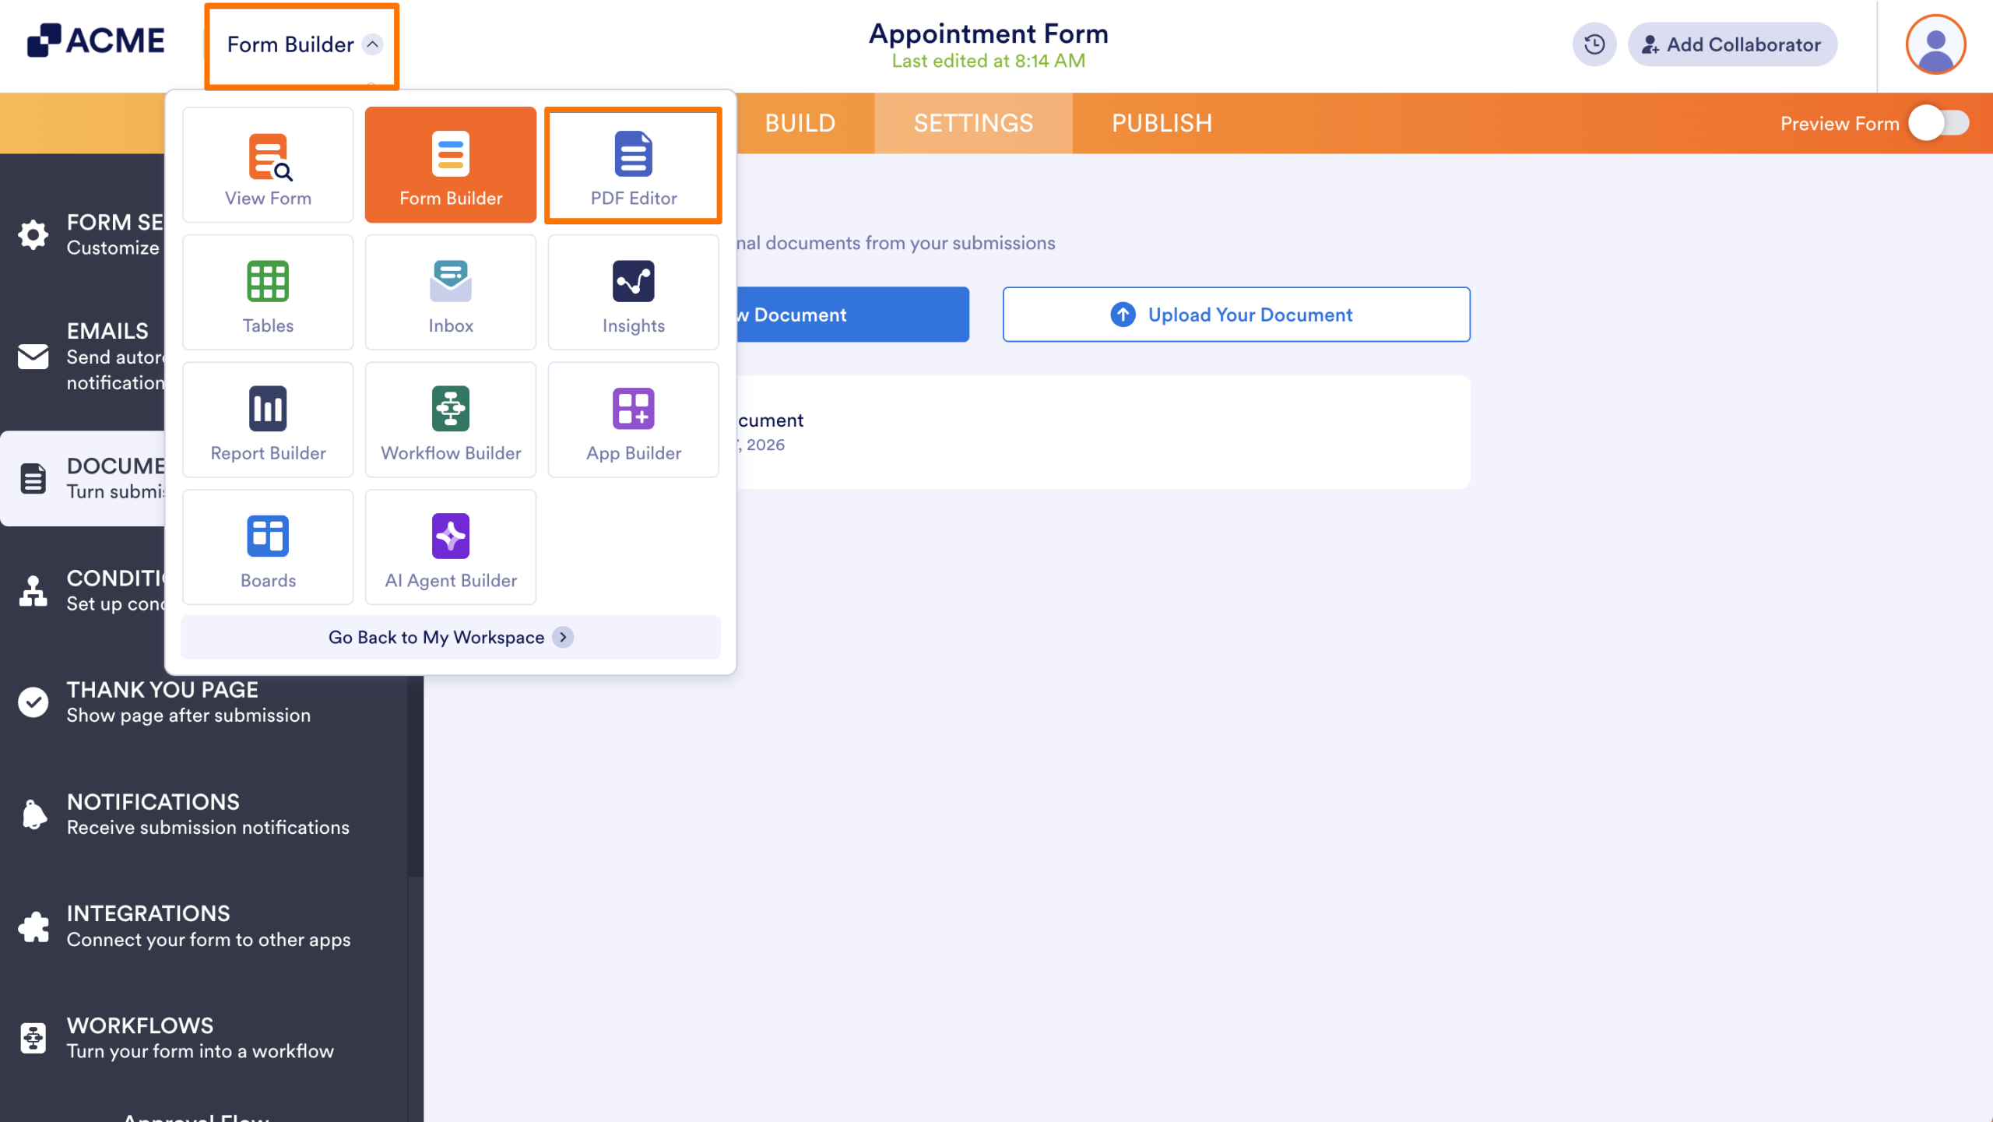Open the App Builder tile

pos(634,420)
